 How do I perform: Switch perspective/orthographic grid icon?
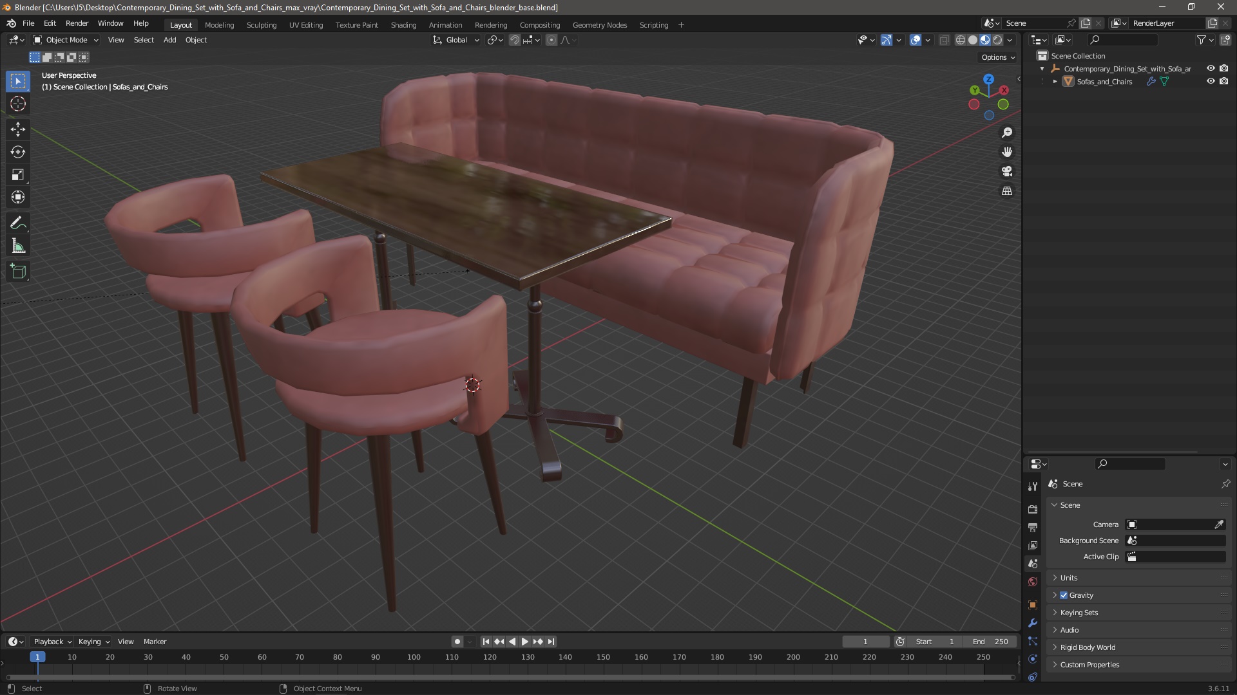pos(1006,191)
